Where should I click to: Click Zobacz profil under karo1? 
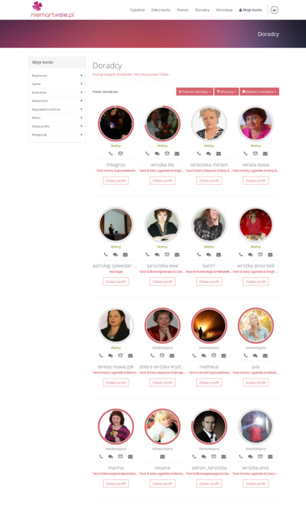209,282
